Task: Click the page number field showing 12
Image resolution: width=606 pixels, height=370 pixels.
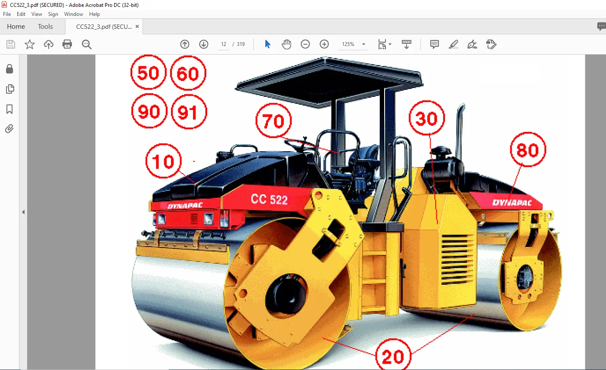Action: pyautogui.click(x=224, y=44)
